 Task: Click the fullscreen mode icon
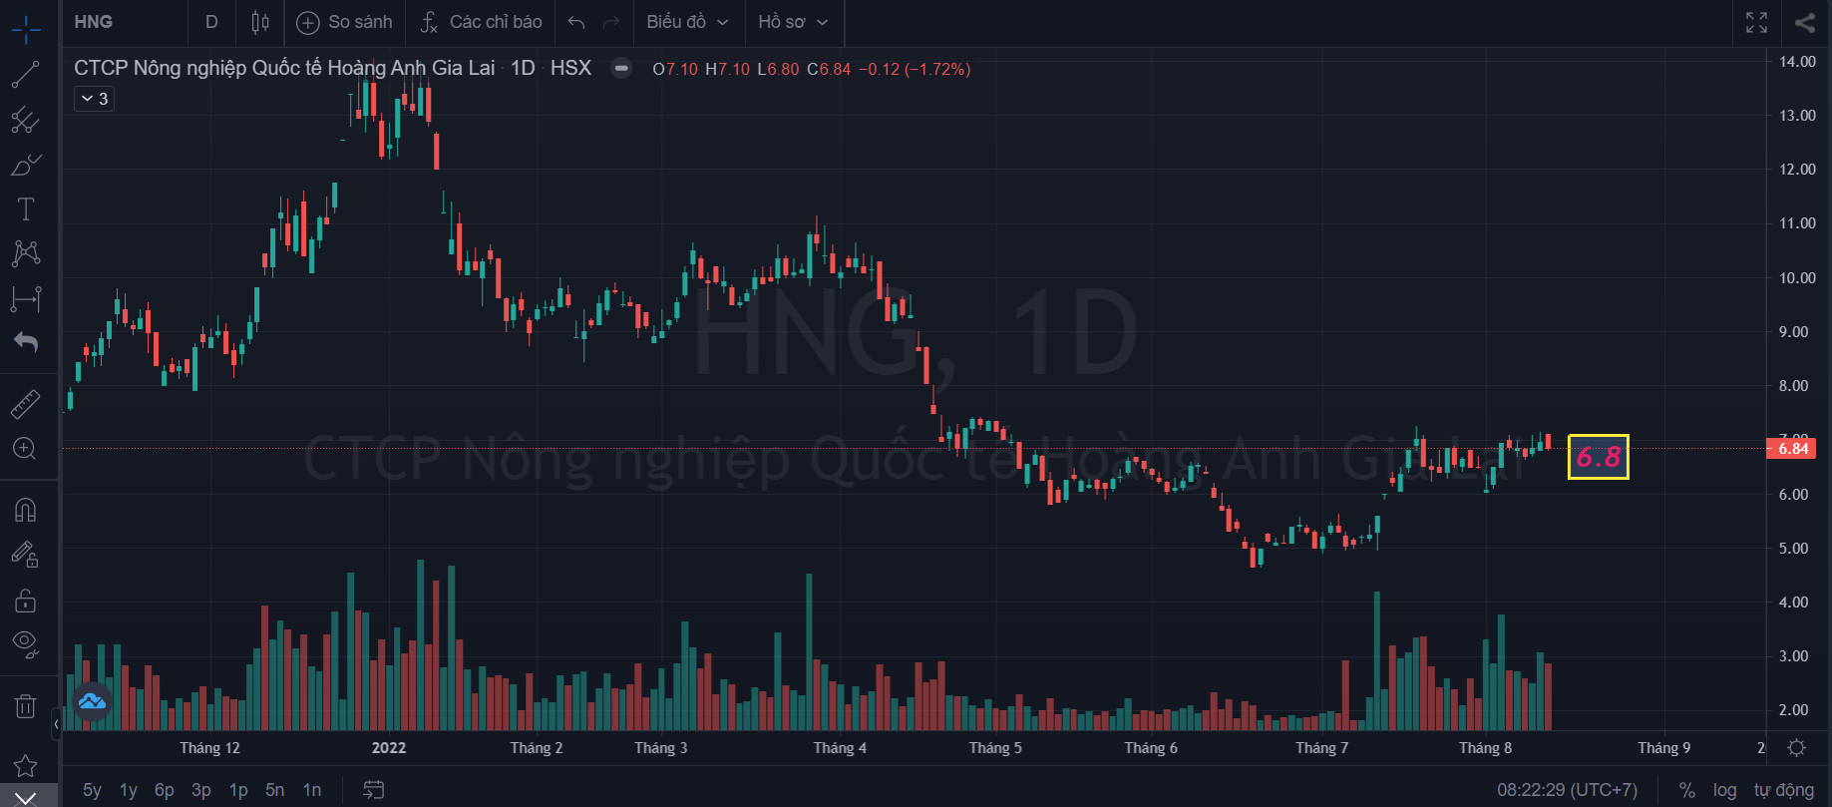(1756, 22)
